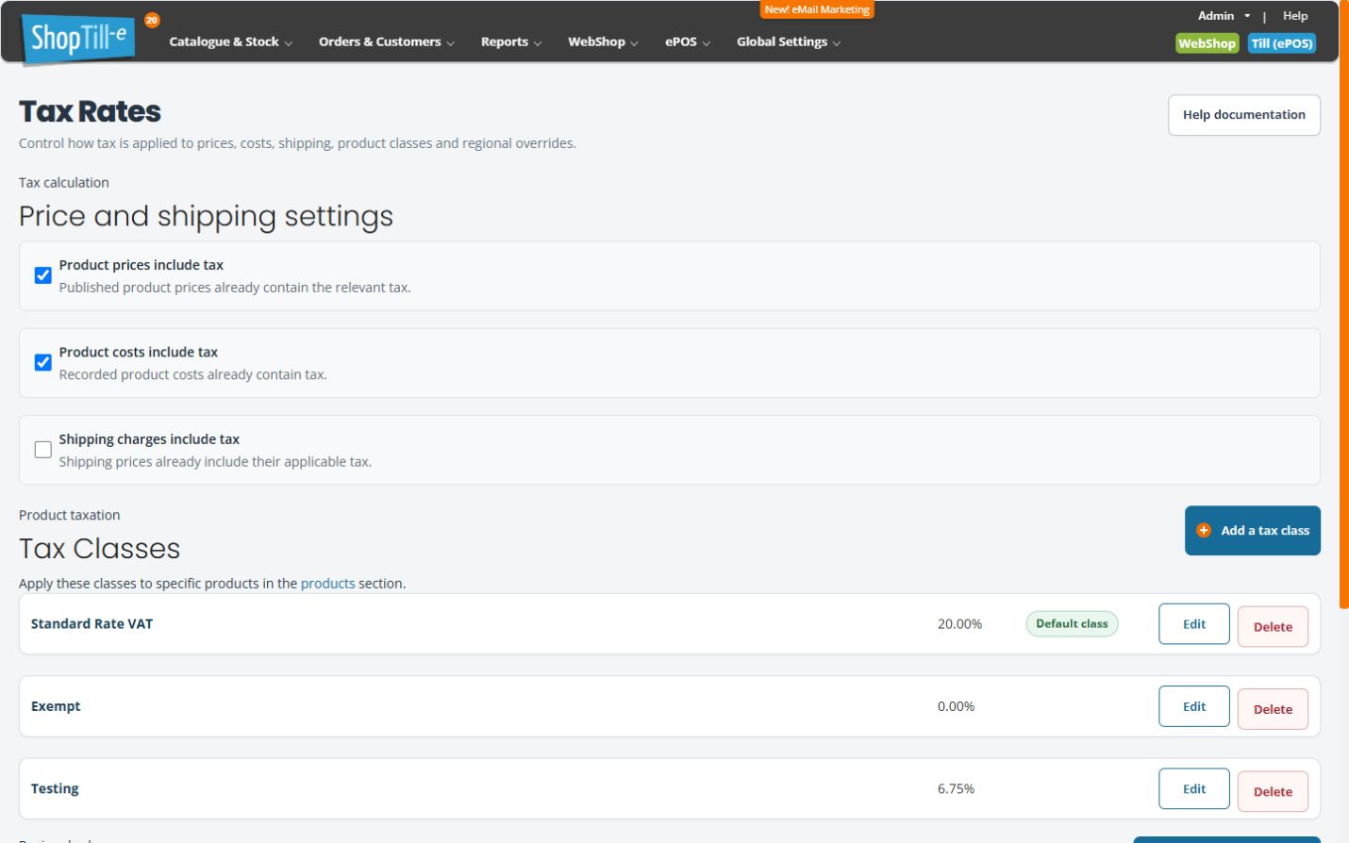1349x843 pixels.
Task: Expand Orders & Customers menu
Action: point(386,41)
